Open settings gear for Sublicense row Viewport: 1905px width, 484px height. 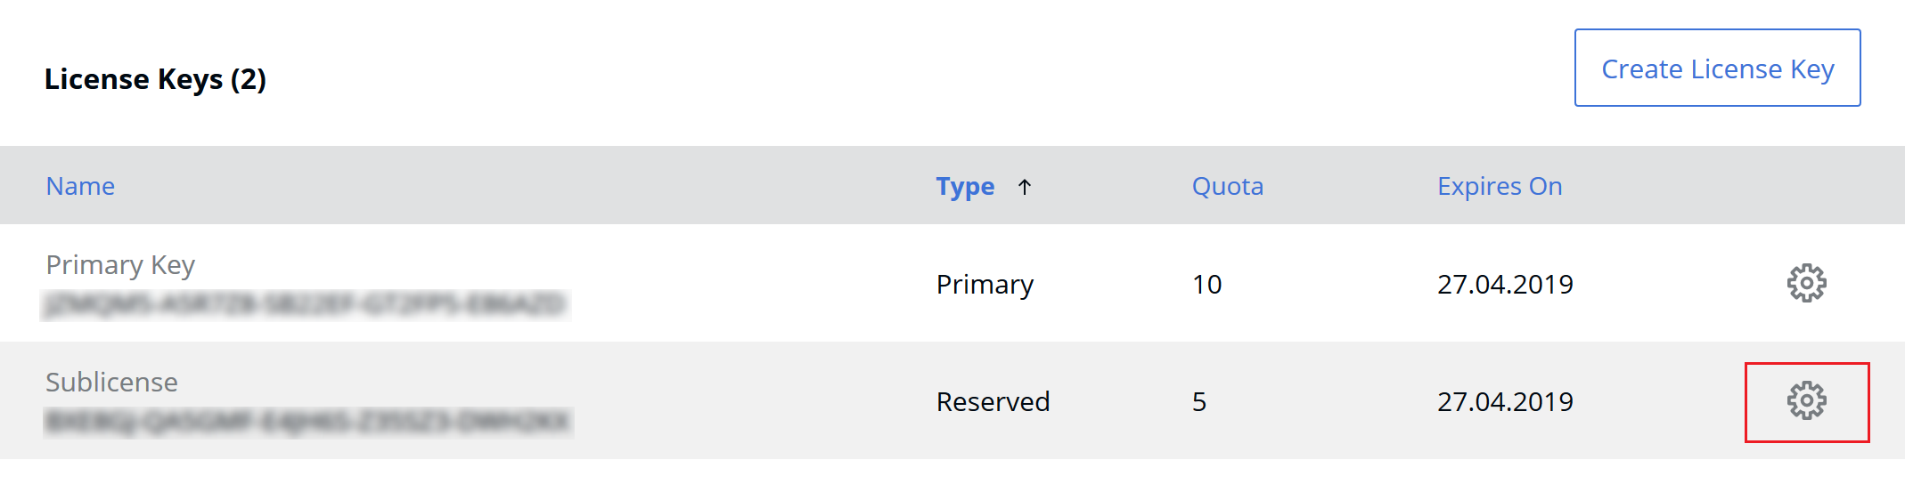[1806, 401]
